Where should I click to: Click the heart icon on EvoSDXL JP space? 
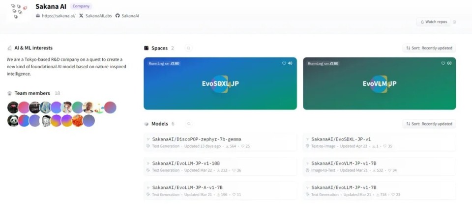284,63
